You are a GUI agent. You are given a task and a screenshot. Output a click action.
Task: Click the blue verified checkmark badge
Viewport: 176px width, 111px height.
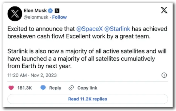pyautogui.click(x=50, y=11)
